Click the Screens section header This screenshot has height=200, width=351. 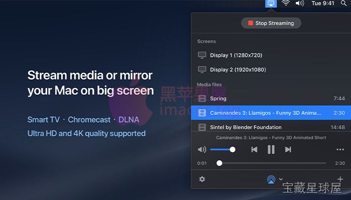[207, 41]
